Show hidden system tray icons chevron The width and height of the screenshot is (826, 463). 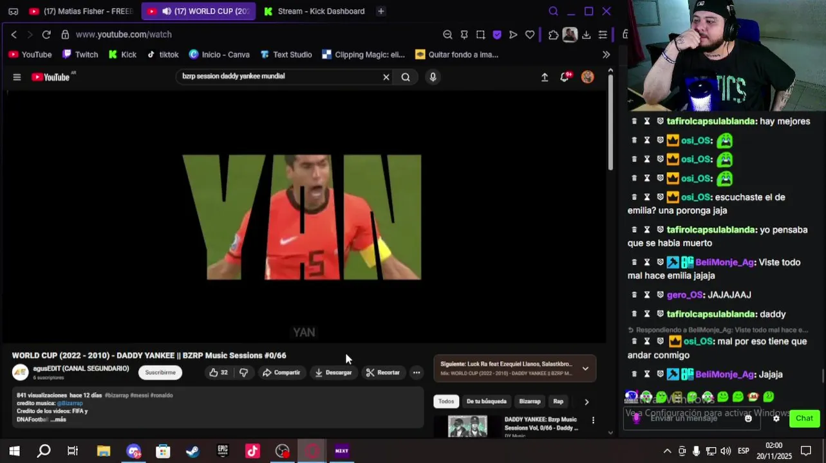click(667, 451)
